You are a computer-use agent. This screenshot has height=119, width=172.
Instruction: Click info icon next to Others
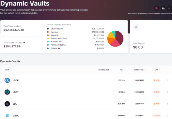(x=59, y=48)
